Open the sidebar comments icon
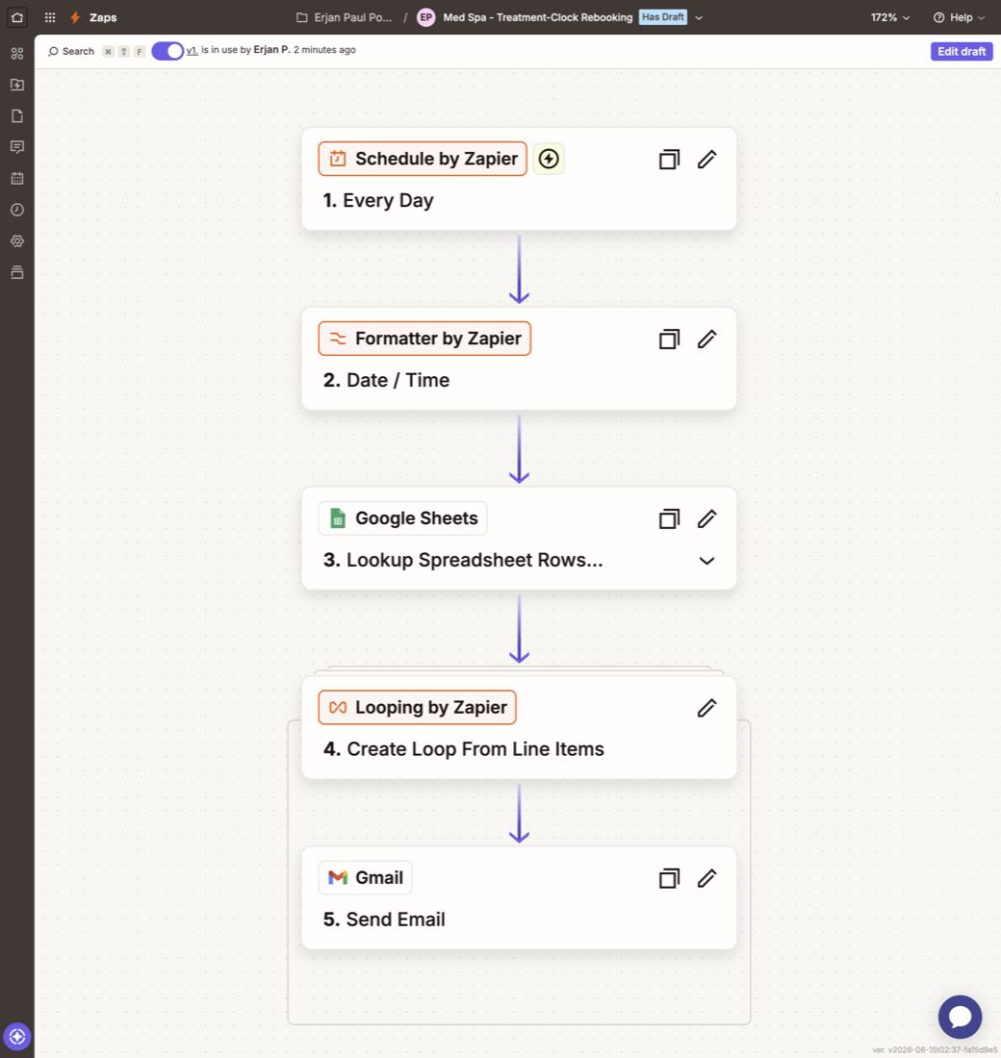1001x1058 pixels. pos(17,147)
